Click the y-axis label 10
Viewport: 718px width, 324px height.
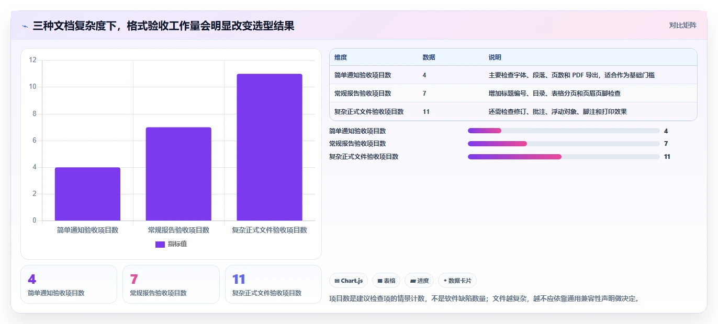point(33,87)
